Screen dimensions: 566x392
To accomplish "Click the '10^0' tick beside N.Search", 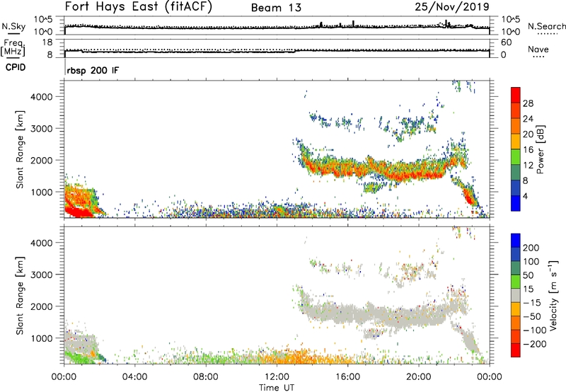I will [510, 31].
